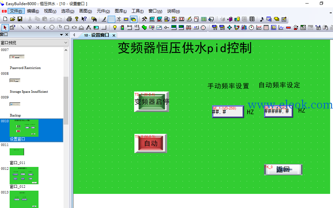Screen dimensions: 333x208
Task: Close the 10 - 设置窗口 tab
Action: (114, 36)
